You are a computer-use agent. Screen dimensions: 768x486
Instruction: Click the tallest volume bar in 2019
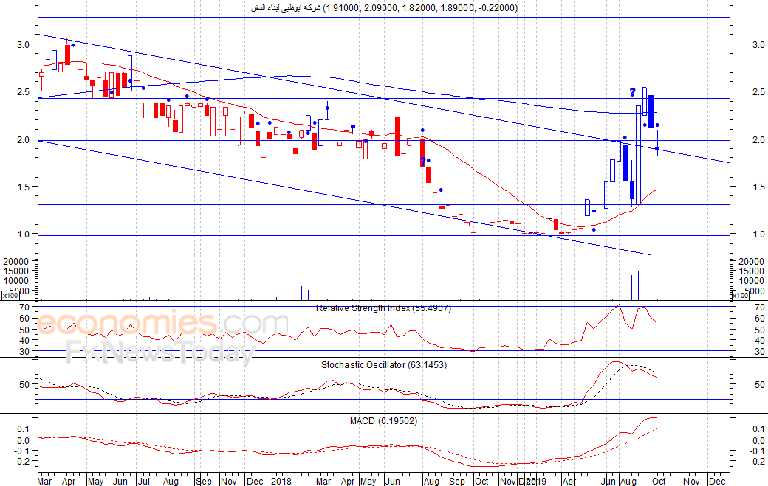coord(645,280)
